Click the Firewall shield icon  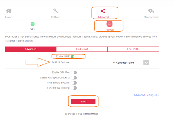tap(109, 24)
